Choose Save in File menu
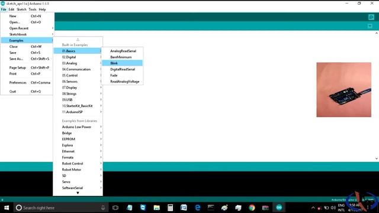 (x=27, y=53)
